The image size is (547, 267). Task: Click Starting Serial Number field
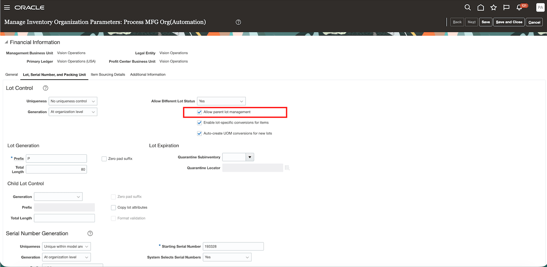pos(233,246)
